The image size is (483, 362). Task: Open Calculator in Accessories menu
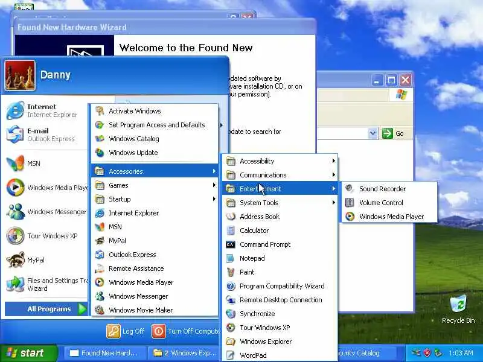pyautogui.click(x=280, y=230)
